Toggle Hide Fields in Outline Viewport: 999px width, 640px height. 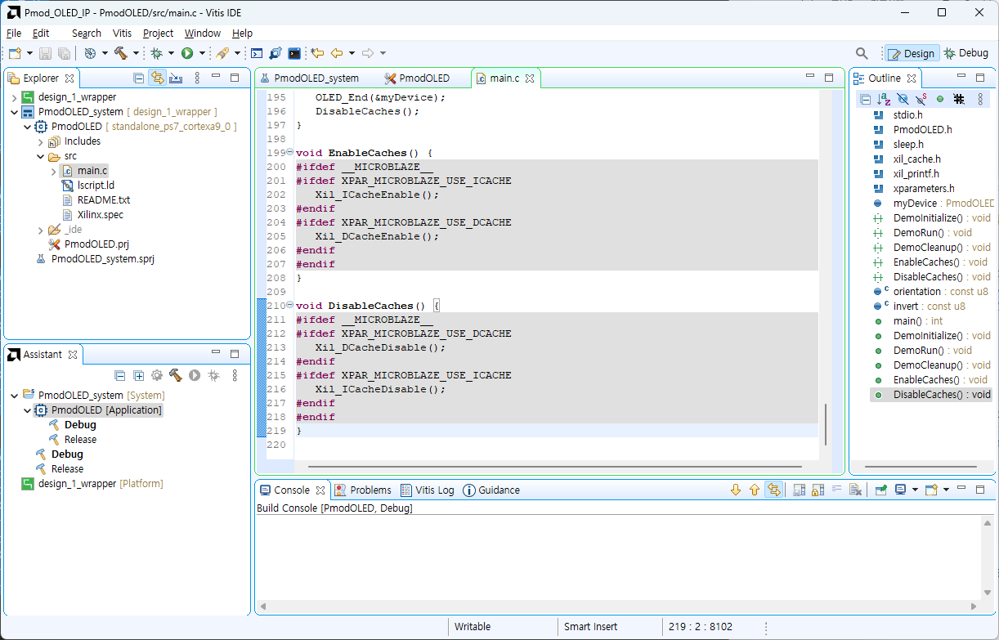(903, 99)
